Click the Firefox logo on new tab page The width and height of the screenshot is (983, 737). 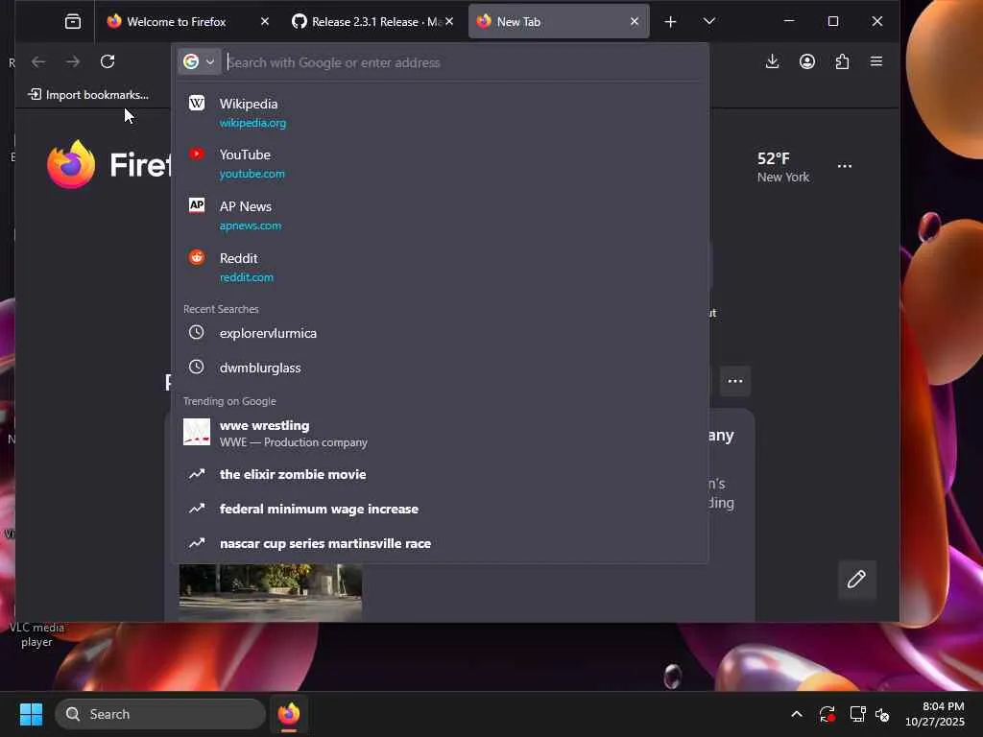71,164
